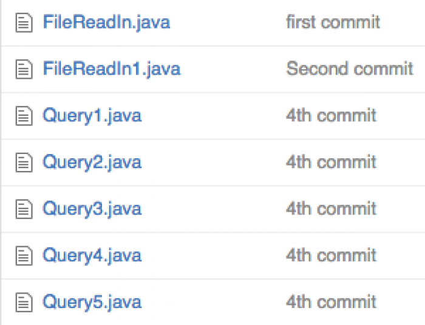Open Query5.java source file
This screenshot has height=325, width=425.
[92, 303]
